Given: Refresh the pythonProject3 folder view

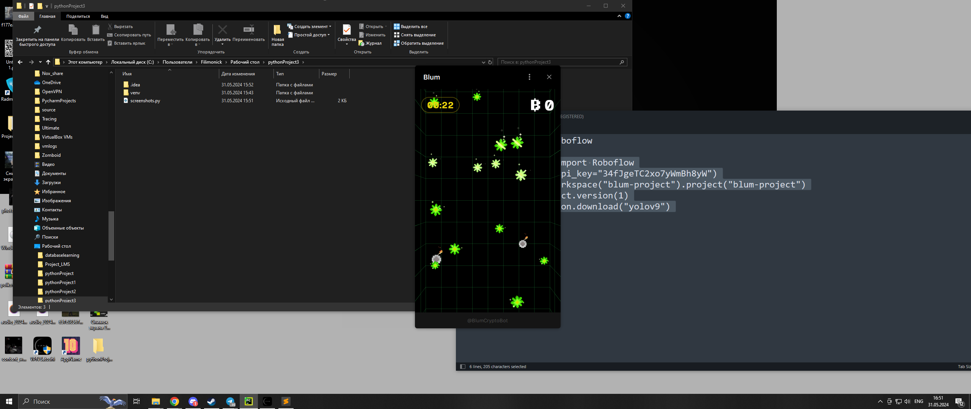Looking at the screenshot, I should click(x=490, y=62).
